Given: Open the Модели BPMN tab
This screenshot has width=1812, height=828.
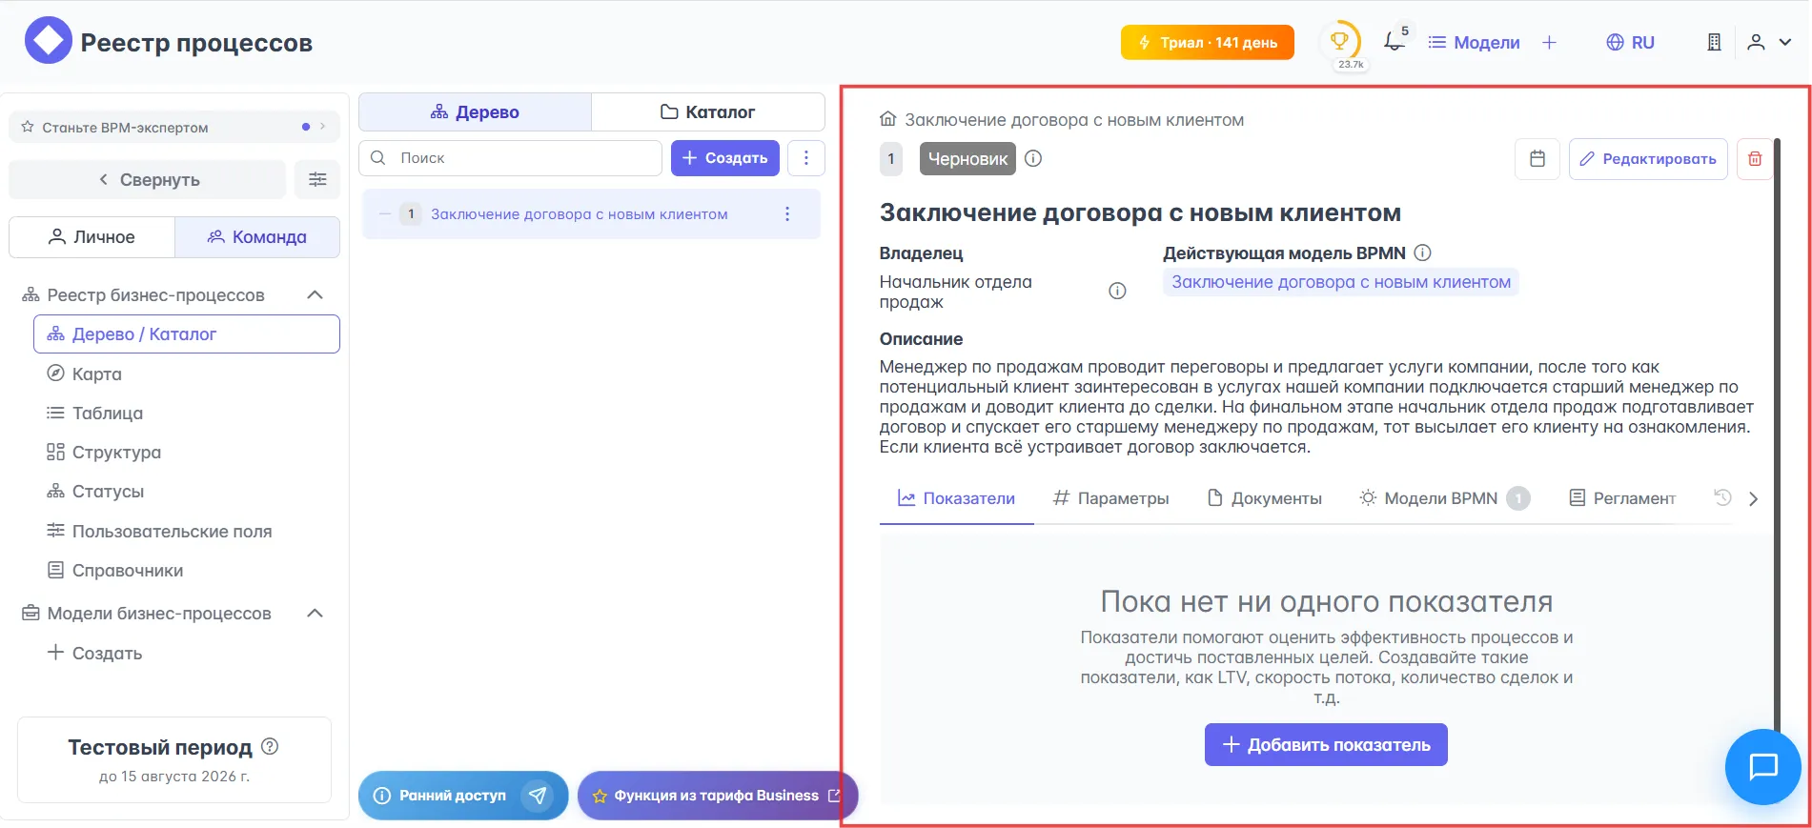Looking at the screenshot, I should click(x=1439, y=498).
